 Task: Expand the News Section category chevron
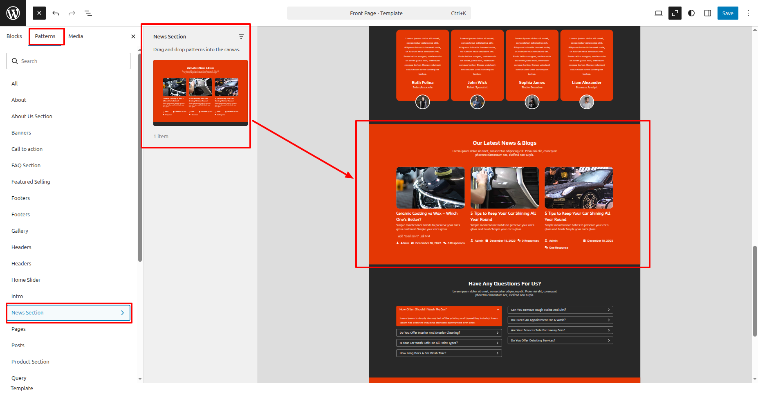click(122, 313)
